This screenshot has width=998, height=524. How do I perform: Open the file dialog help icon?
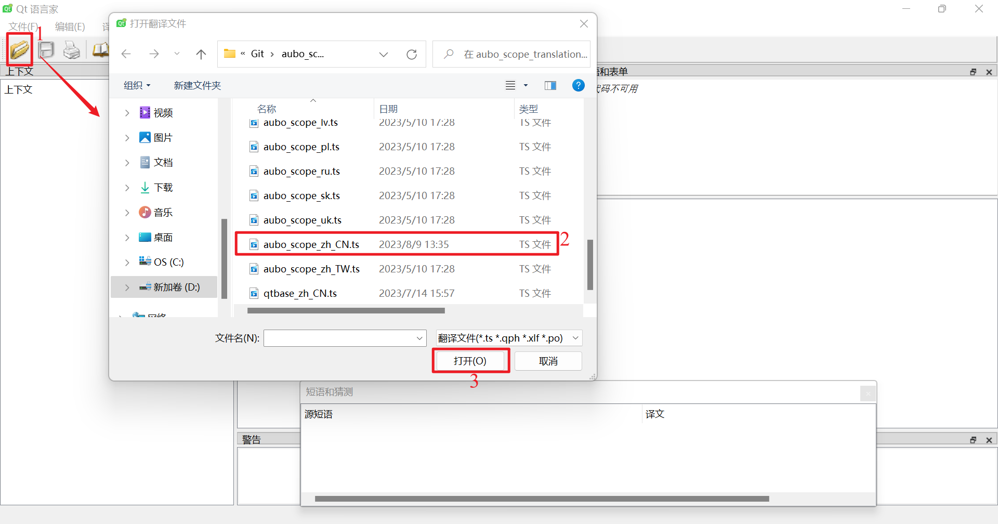[578, 85]
